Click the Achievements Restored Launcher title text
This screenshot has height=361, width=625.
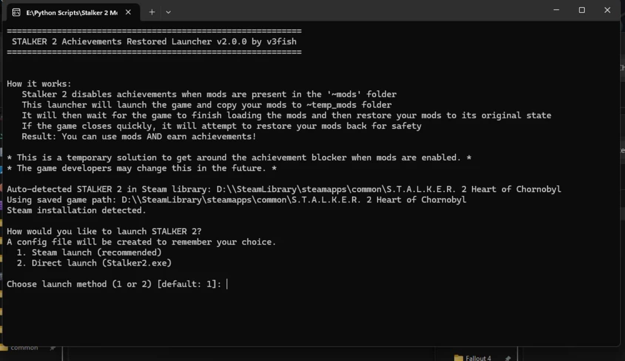(x=154, y=41)
